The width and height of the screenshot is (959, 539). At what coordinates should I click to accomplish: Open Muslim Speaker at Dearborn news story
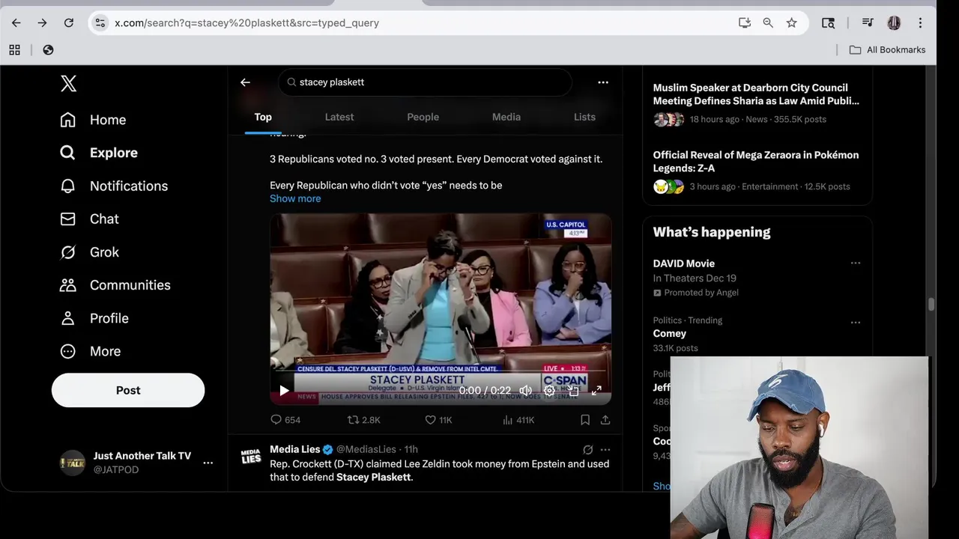(756, 94)
